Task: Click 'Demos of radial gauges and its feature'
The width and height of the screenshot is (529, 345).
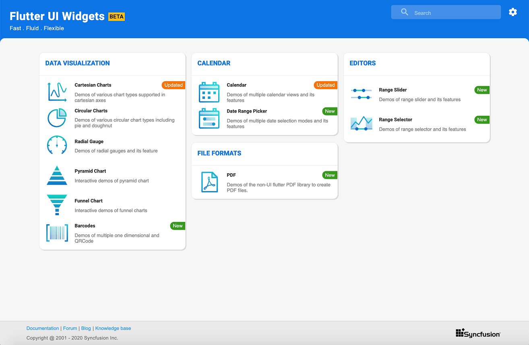Action: pyautogui.click(x=116, y=151)
